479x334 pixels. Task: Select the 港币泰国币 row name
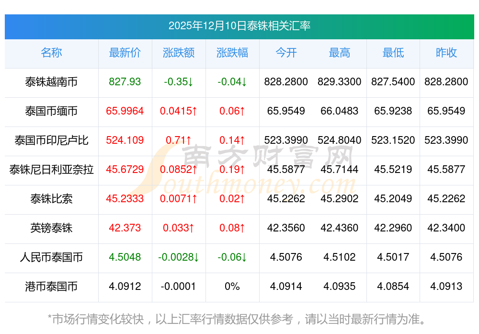pyautogui.click(x=51, y=287)
